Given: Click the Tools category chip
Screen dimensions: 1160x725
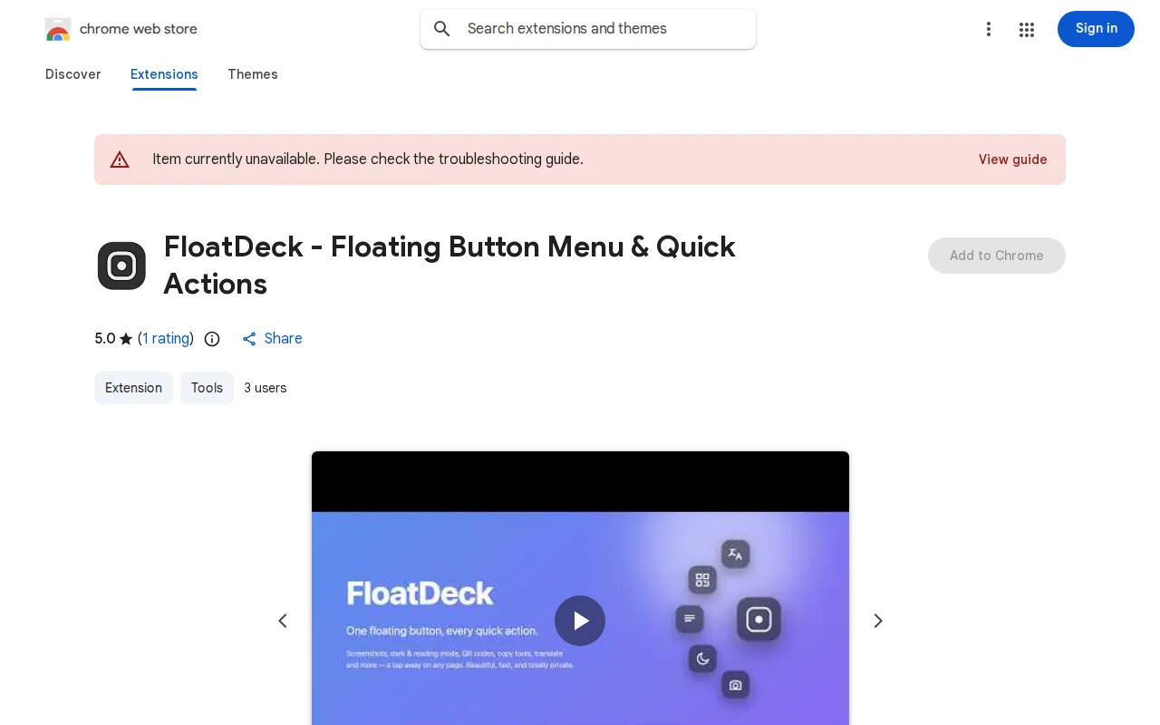Looking at the screenshot, I should 207,388.
